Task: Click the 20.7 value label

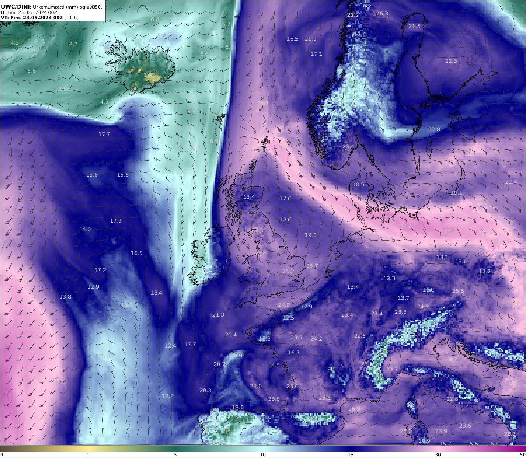Action: pos(219,364)
